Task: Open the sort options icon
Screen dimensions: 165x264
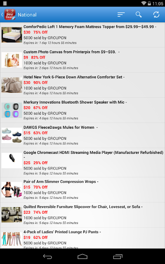Action: (x=121, y=15)
